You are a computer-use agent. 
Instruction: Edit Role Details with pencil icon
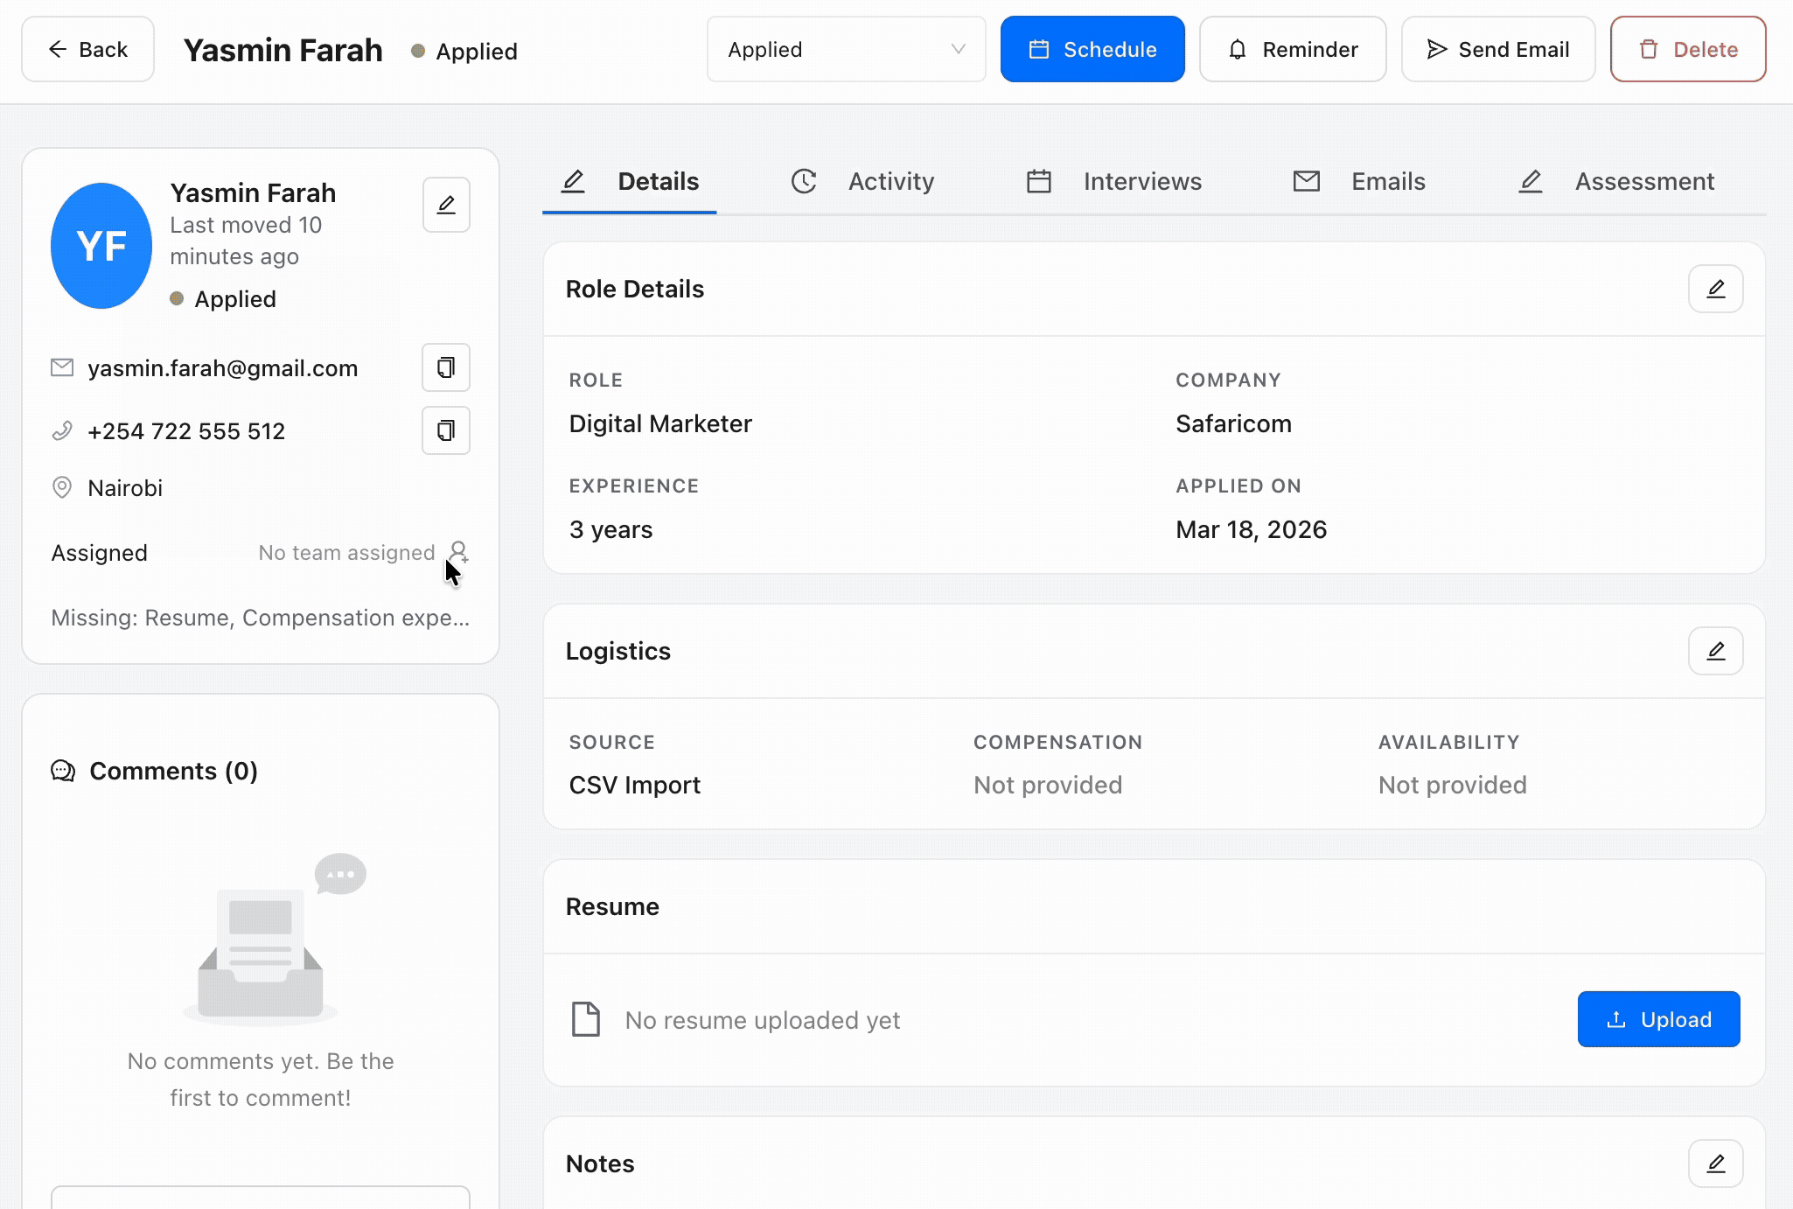click(1715, 289)
